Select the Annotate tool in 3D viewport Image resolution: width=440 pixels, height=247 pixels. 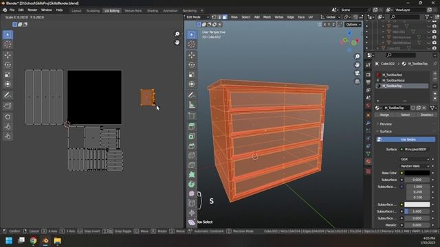(x=192, y=95)
